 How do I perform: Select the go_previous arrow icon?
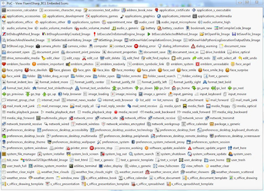4,94
